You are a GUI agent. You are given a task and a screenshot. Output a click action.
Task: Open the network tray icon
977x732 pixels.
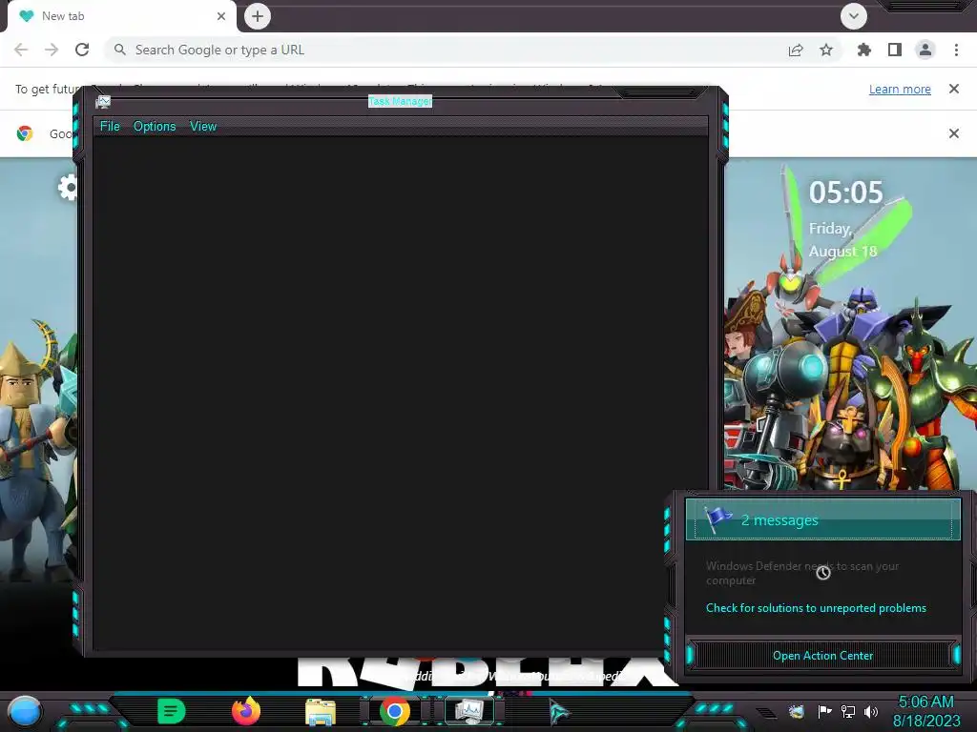848,711
